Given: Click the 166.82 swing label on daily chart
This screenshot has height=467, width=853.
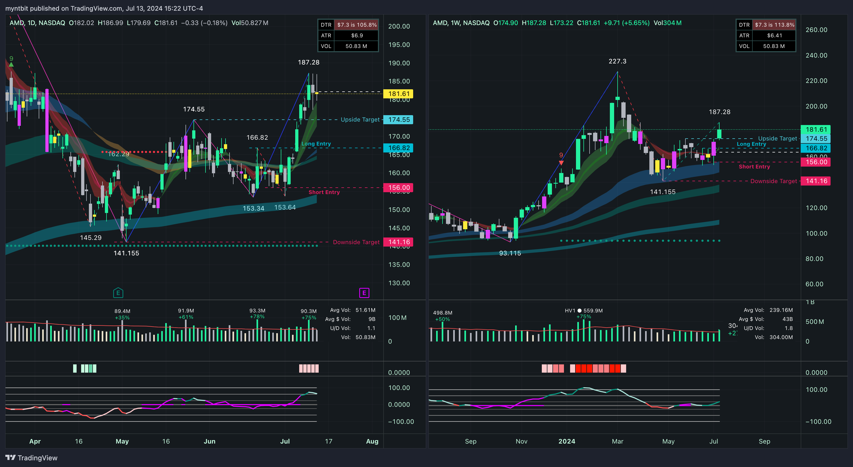Looking at the screenshot, I should point(257,137).
